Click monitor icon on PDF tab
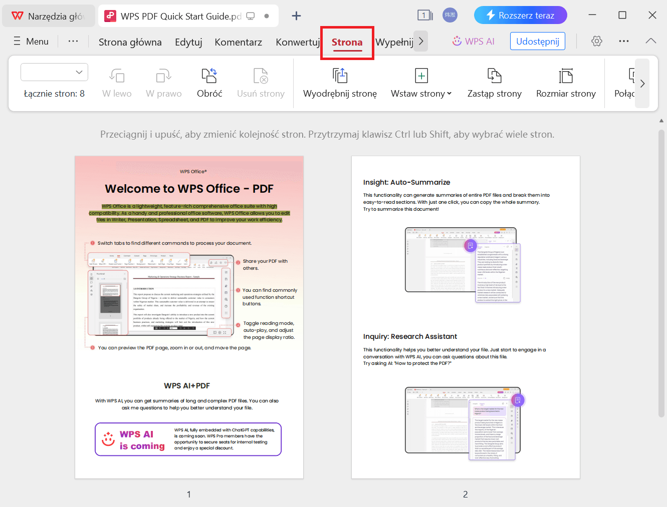The height and width of the screenshot is (507, 667). [x=251, y=16]
